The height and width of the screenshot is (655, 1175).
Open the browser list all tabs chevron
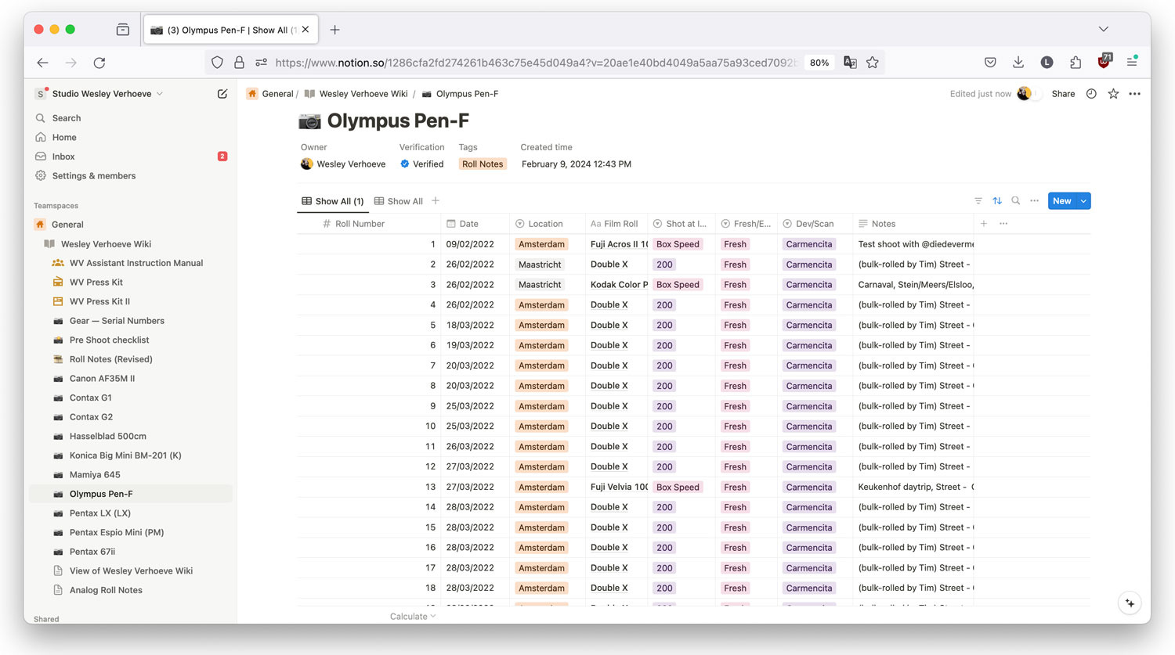(1104, 29)
